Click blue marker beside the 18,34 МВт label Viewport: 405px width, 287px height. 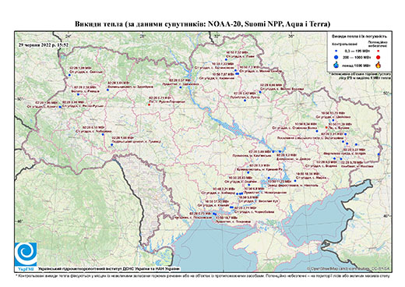[x=295, y=181]
